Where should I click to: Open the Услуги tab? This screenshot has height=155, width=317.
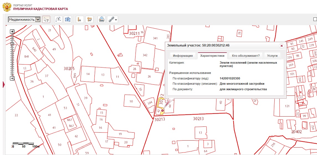point(272,56)
